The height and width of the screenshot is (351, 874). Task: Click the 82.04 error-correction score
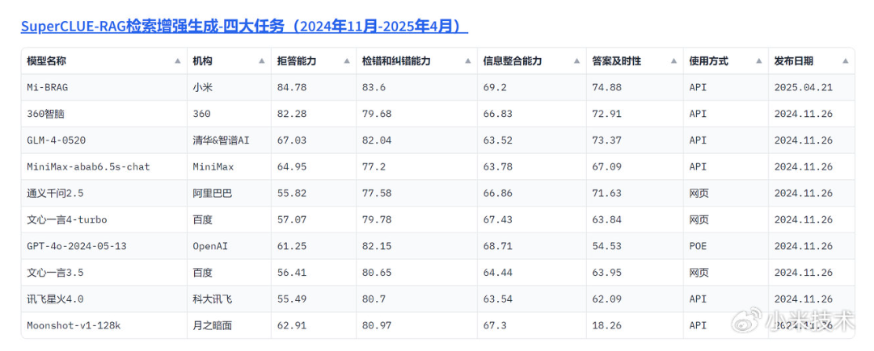[x=376, y=140]
